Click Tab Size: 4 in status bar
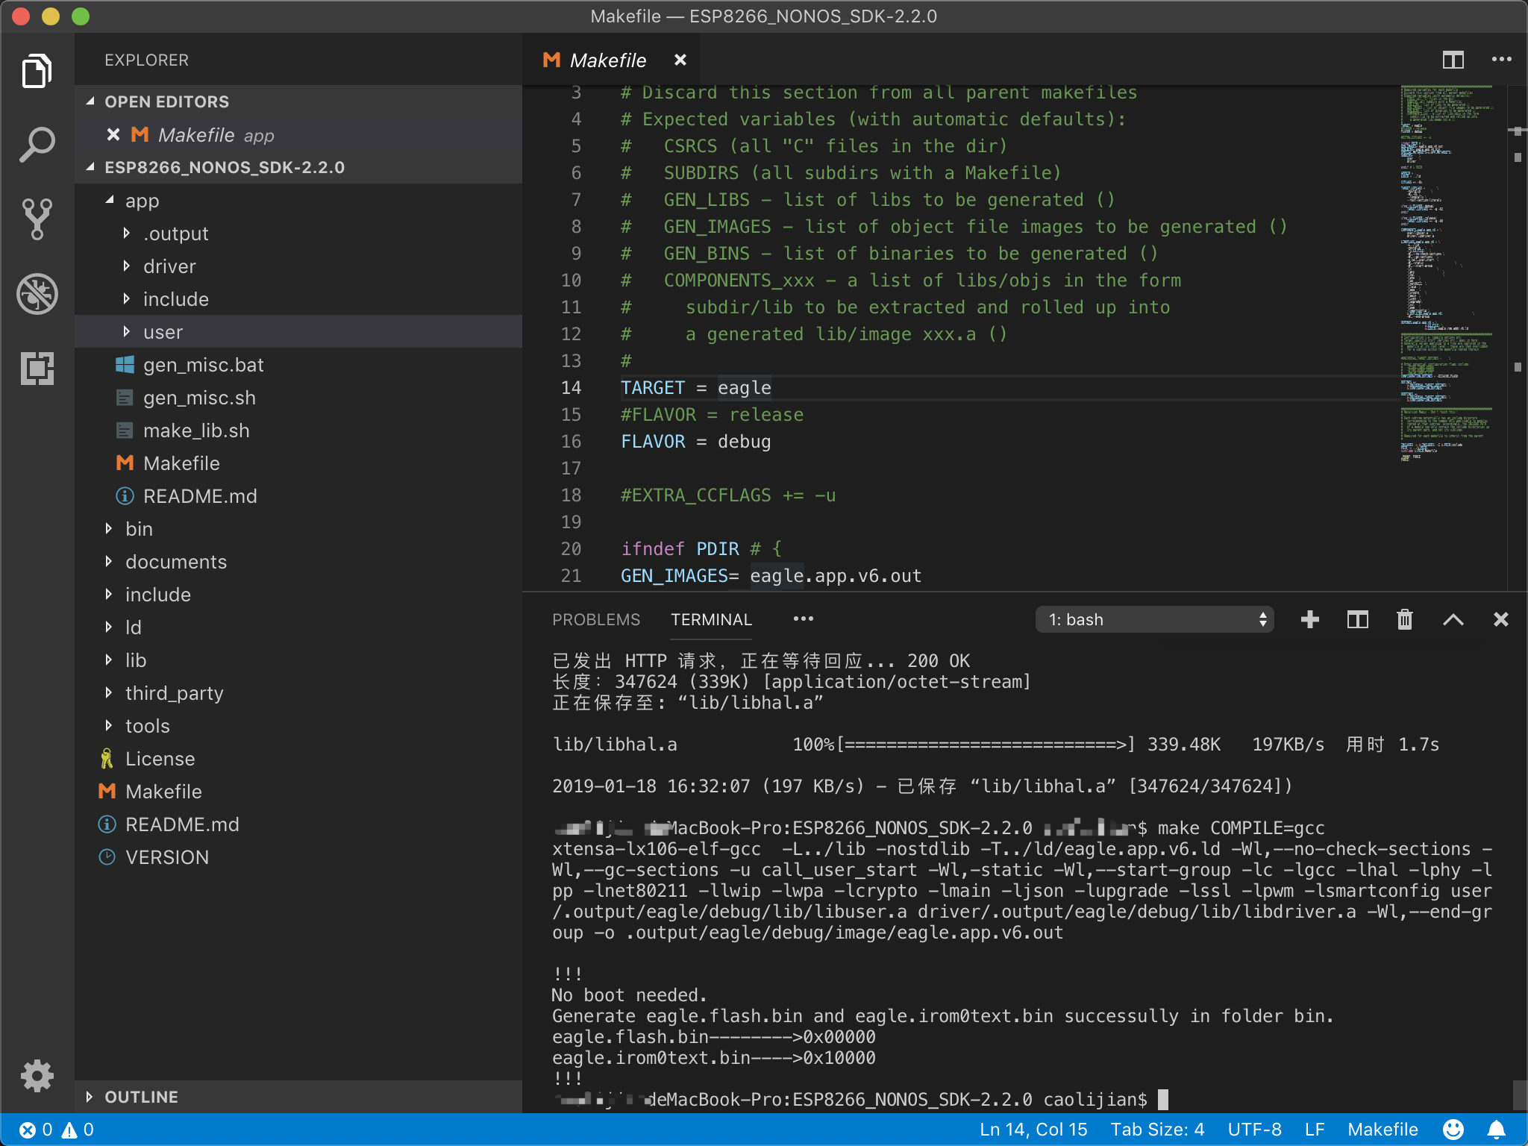 click(x=1157, y=1130)
